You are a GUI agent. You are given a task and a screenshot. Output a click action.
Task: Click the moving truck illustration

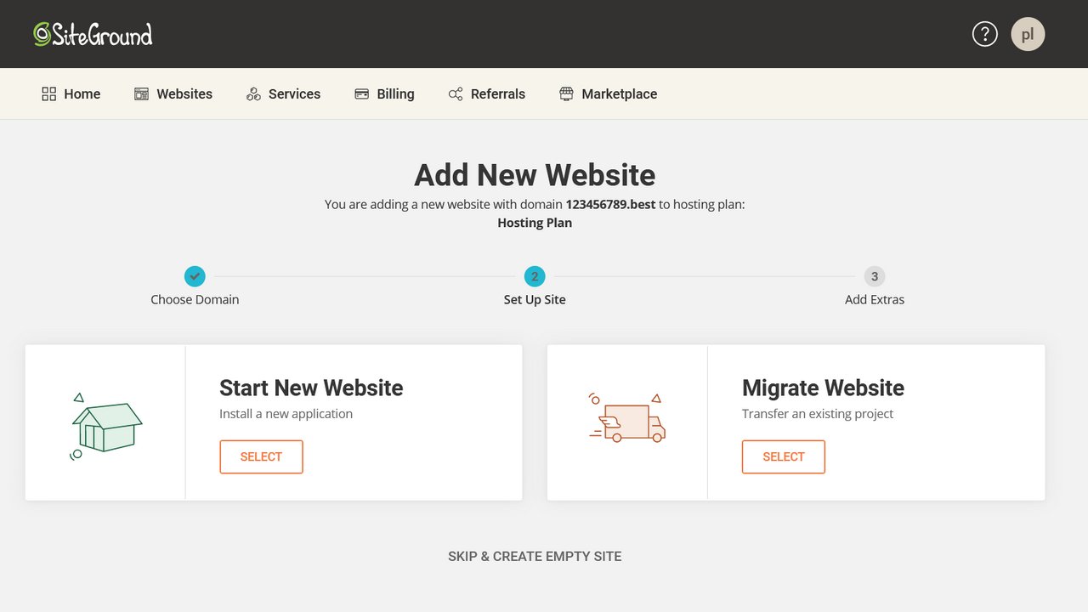(627, 422)
